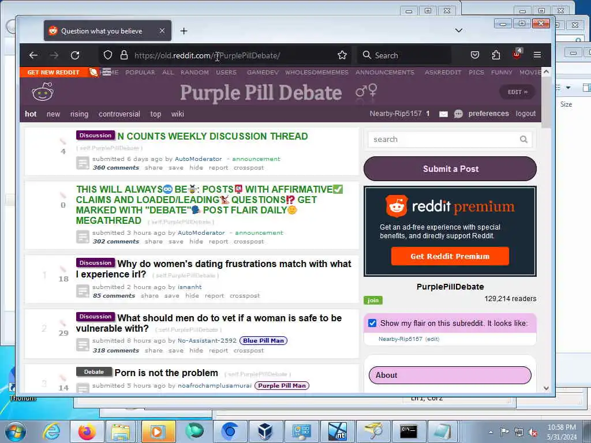Expand the list all tabs chevron
This screenshot has width=591, height=443.
coord(459,31)
